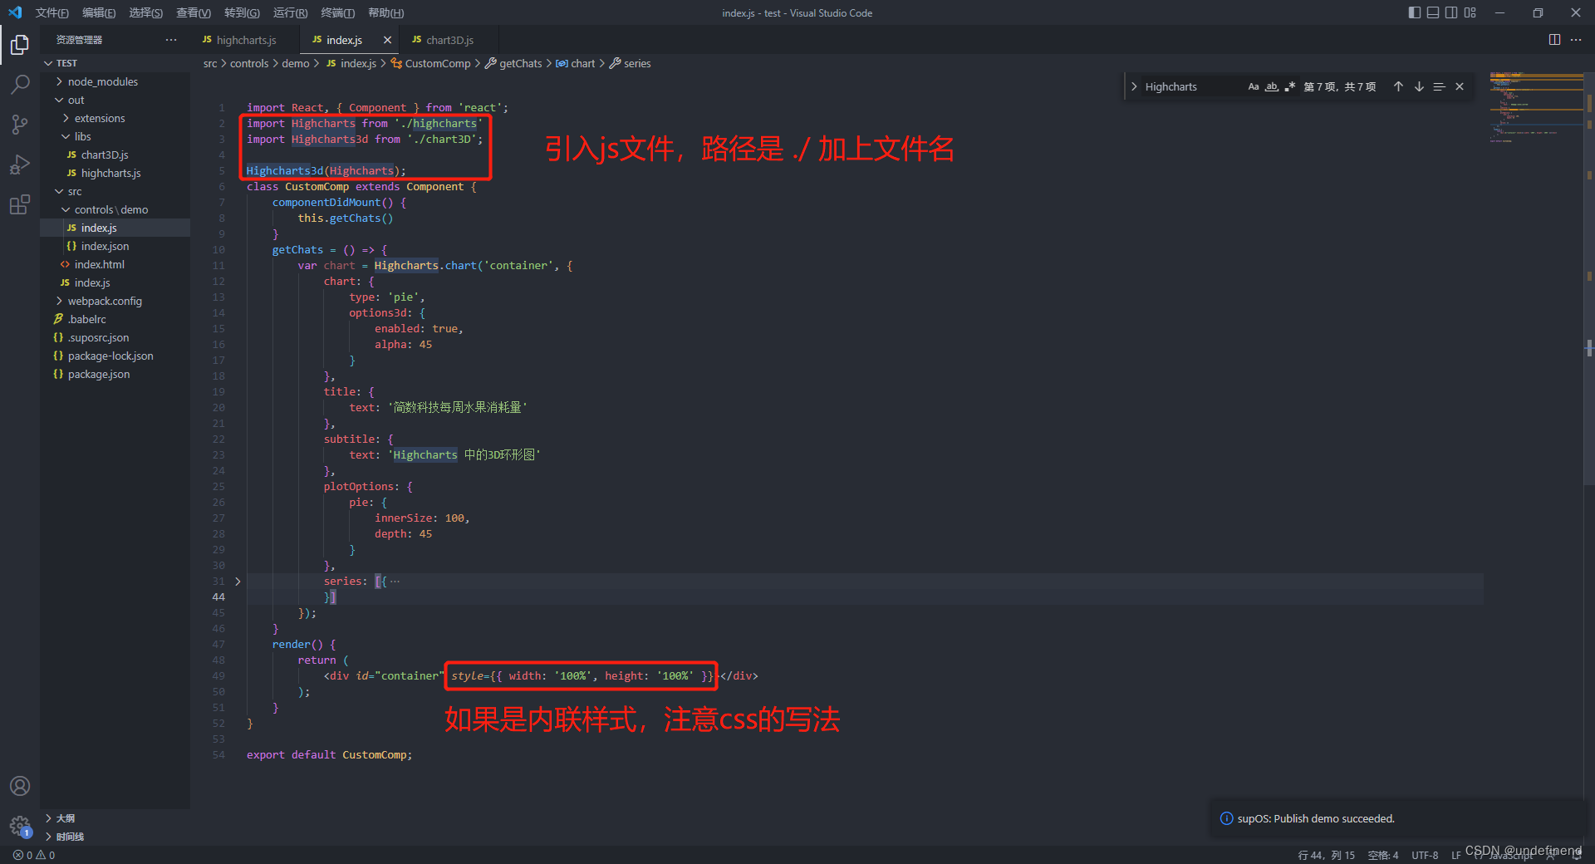Click UTF-8 encoding in status bar

(x=1425, y=855)
